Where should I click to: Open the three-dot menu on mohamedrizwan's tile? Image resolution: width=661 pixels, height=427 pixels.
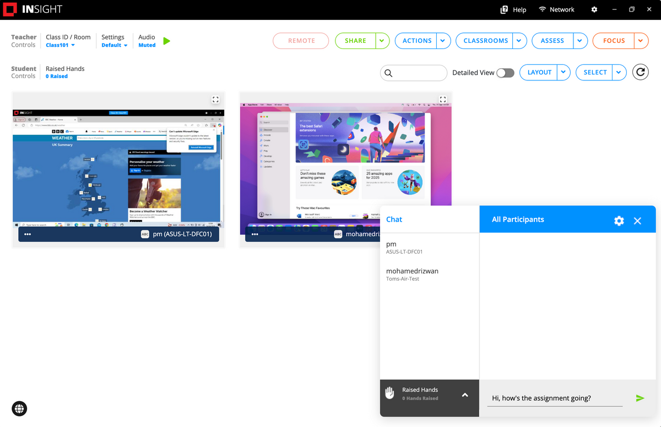255,234
